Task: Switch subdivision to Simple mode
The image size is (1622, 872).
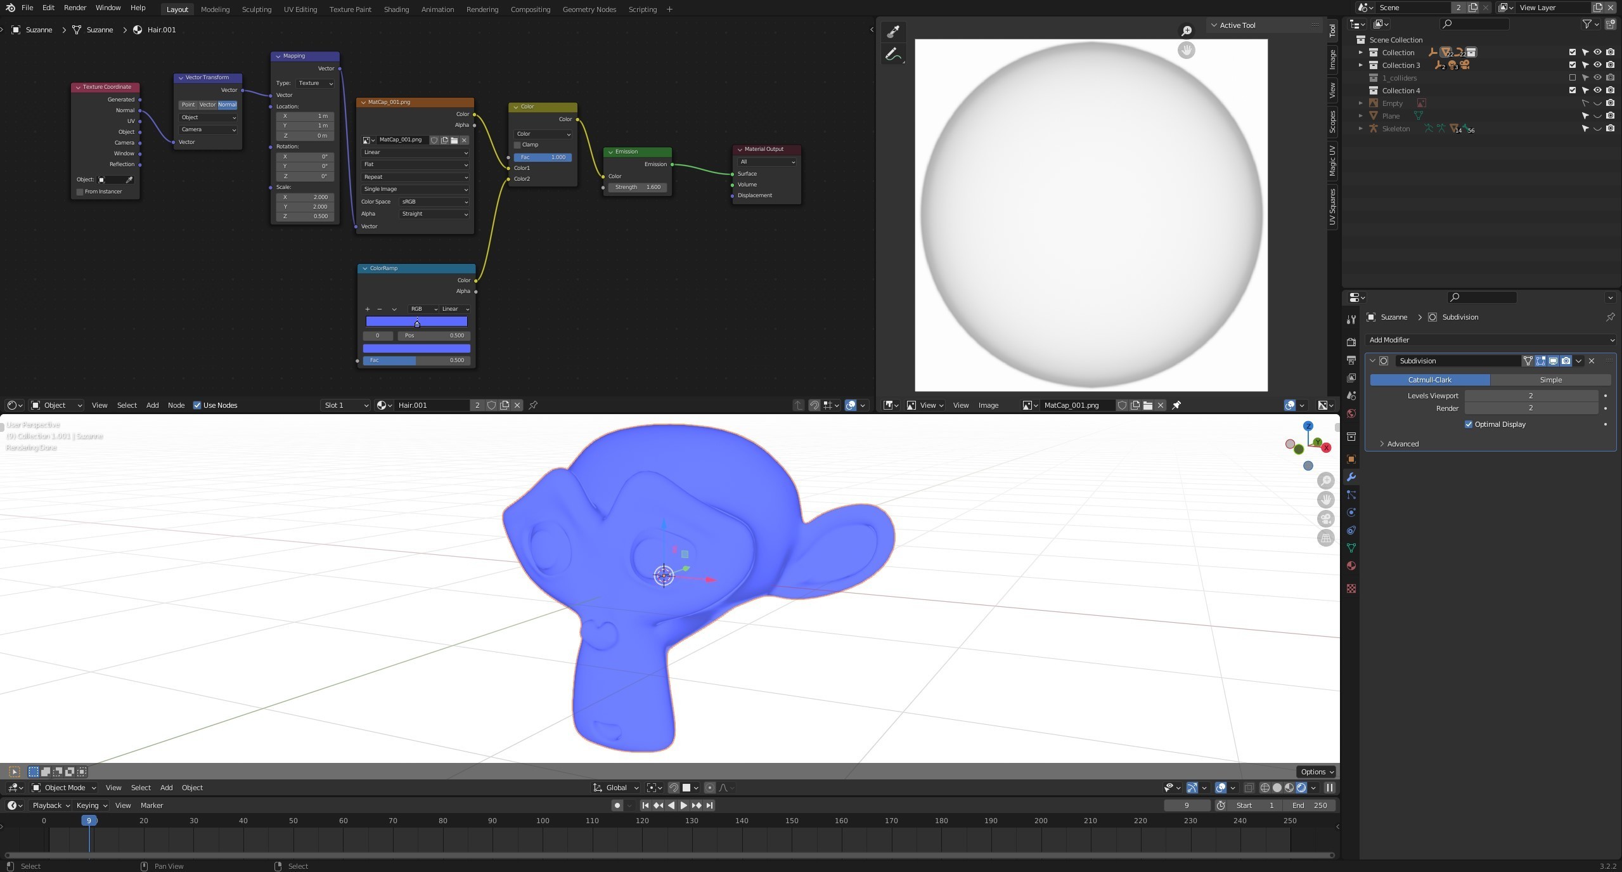Action: (1551, 379)
